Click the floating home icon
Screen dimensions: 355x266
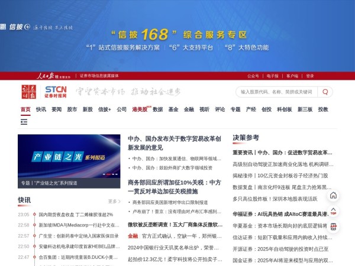point(333,196)
